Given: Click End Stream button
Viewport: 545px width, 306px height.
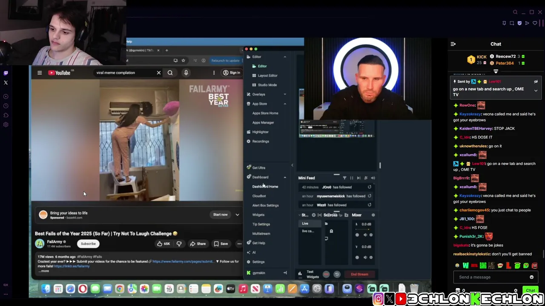Looking at the screenshot, I should coord(359,275).
